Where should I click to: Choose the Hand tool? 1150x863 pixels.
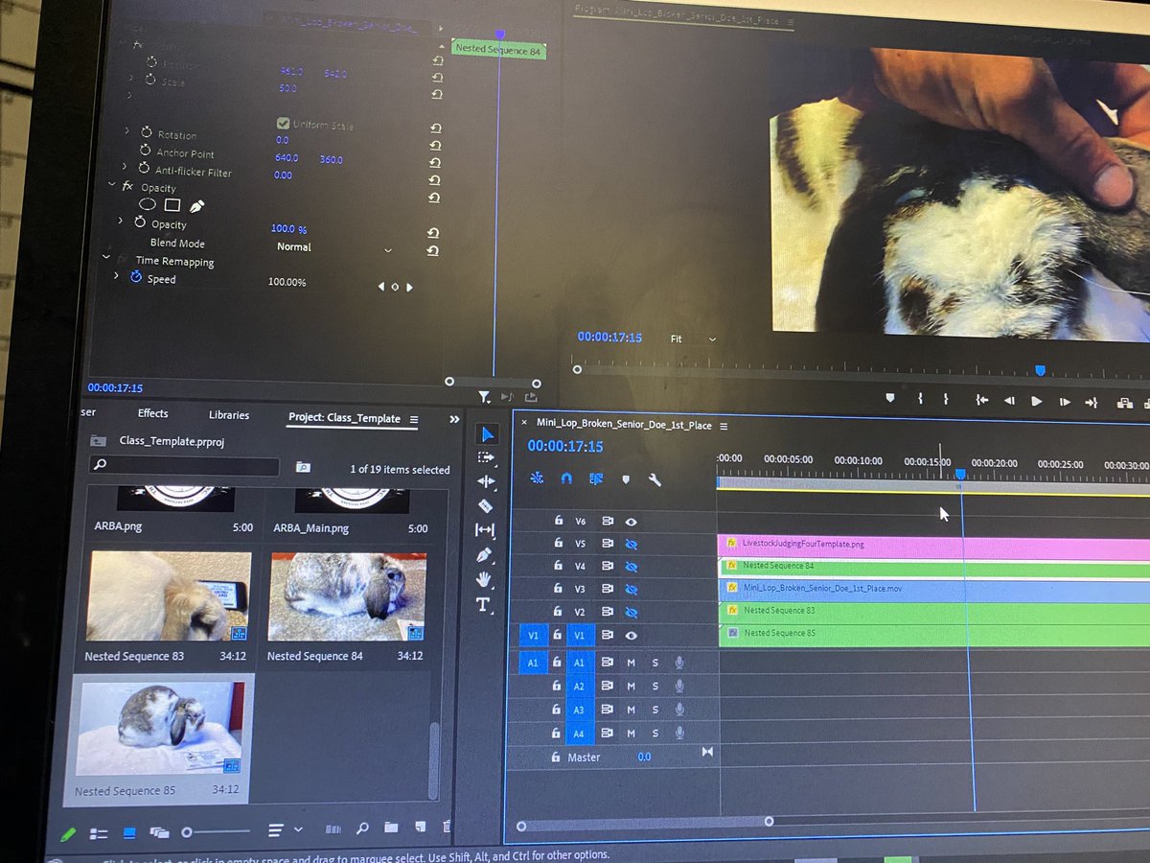(484, 579)
